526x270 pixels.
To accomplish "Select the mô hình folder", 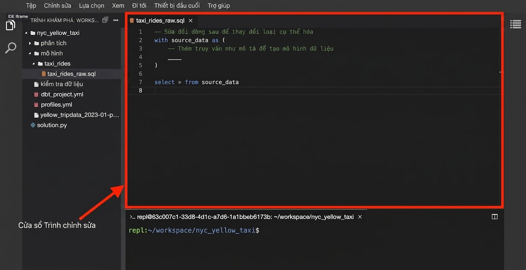I will coord(52,53).
